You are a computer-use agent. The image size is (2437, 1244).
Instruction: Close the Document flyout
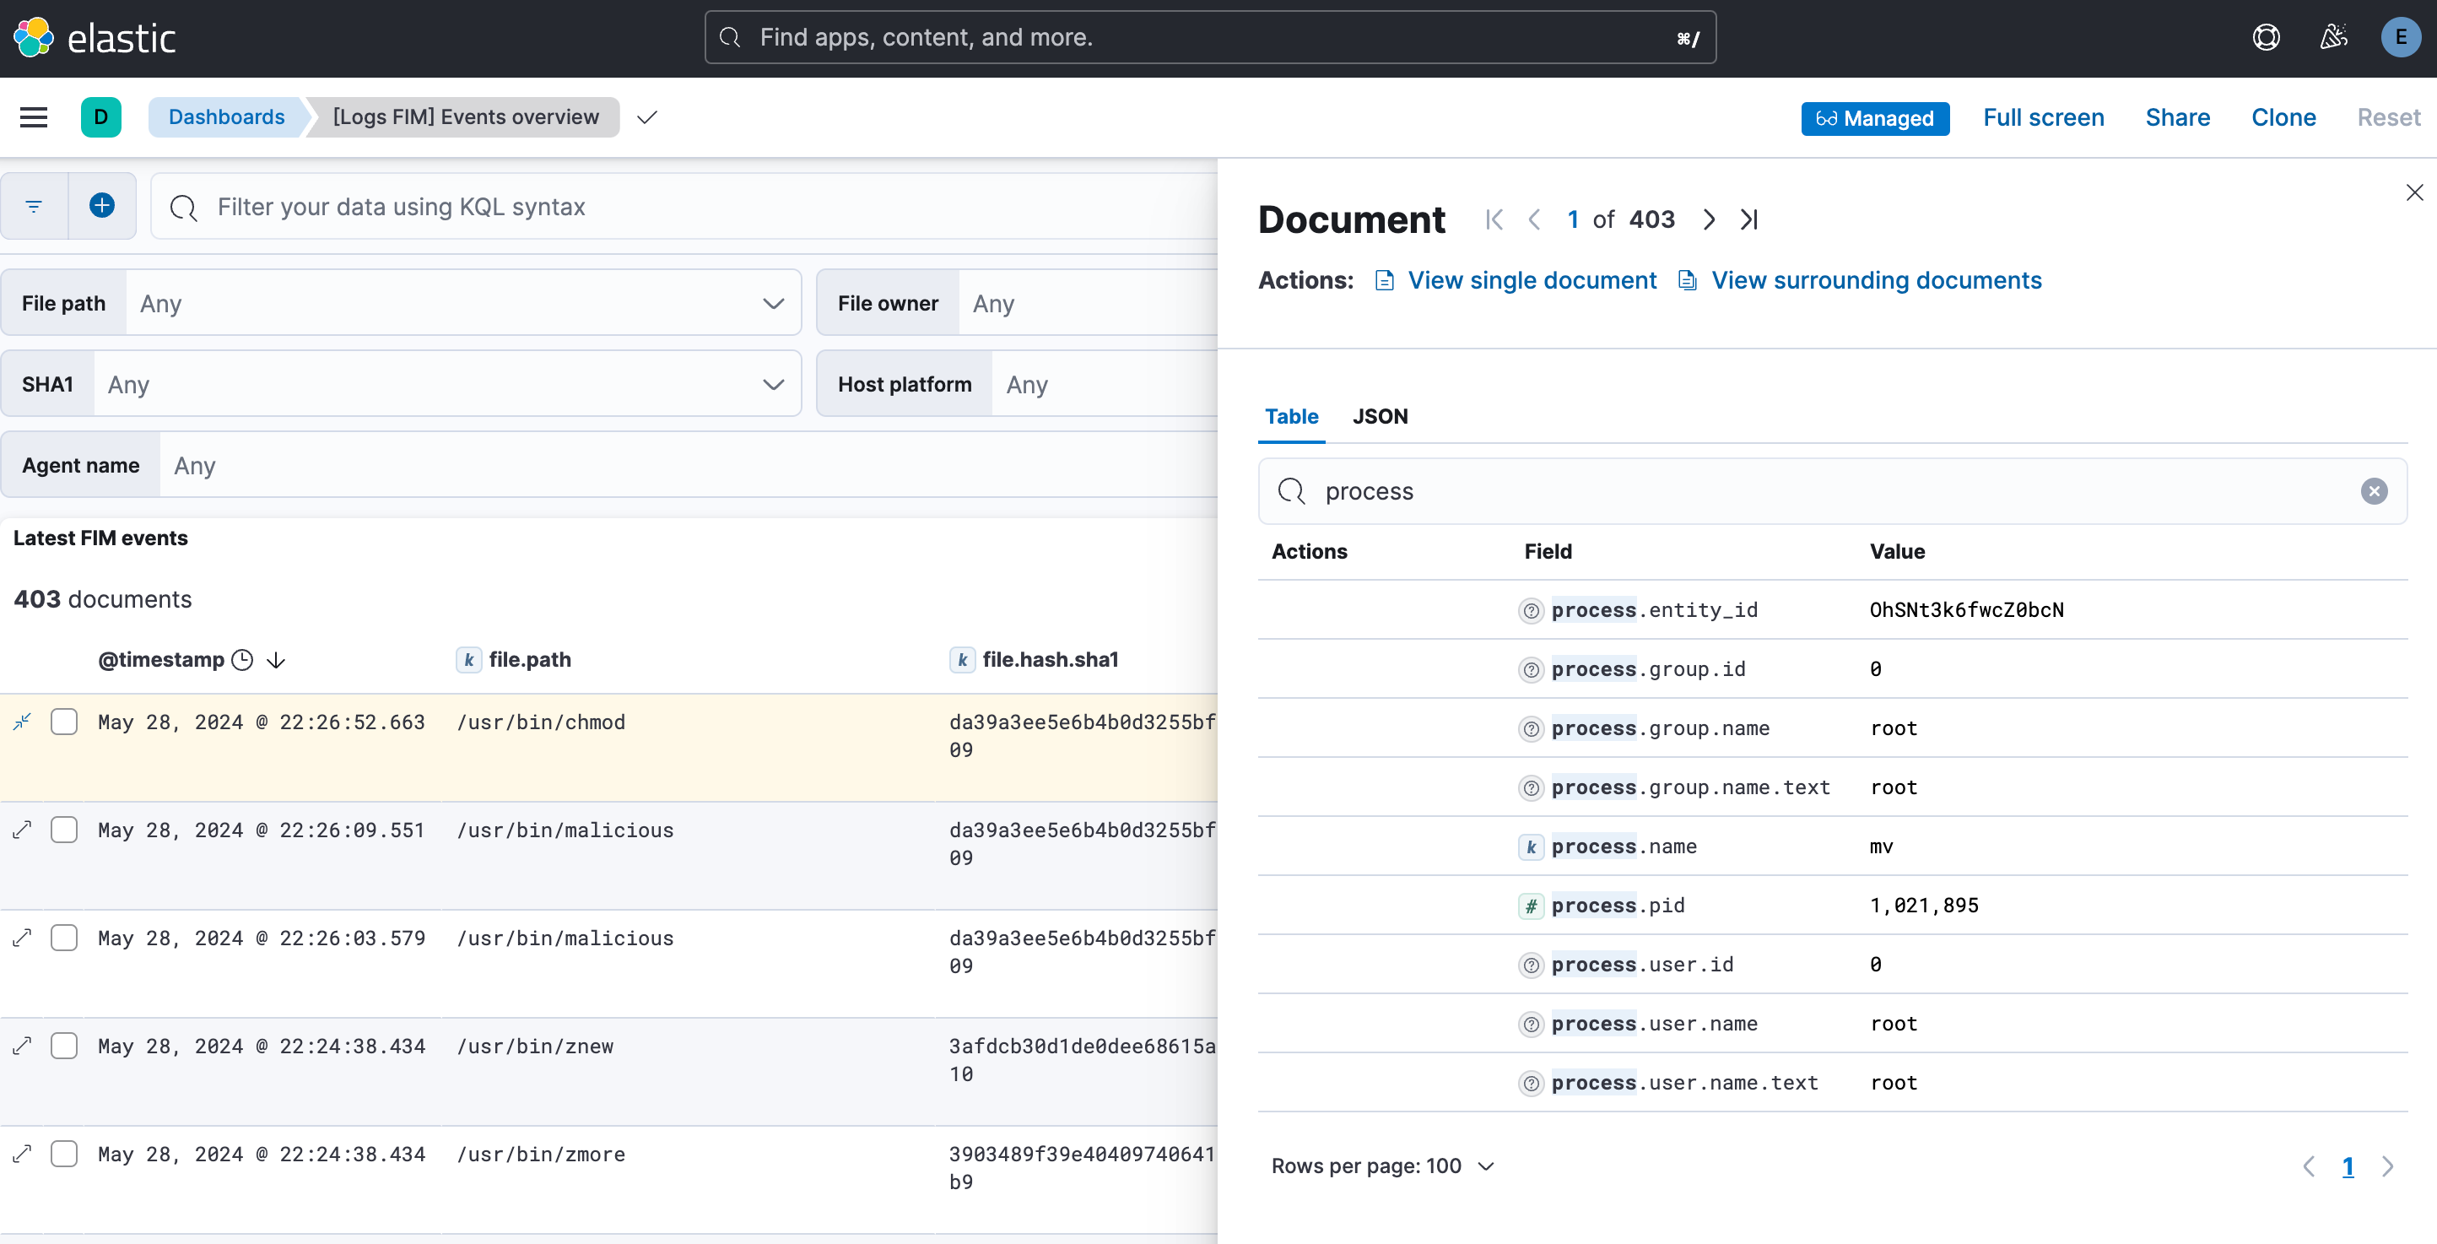[x=2414, y=192]
